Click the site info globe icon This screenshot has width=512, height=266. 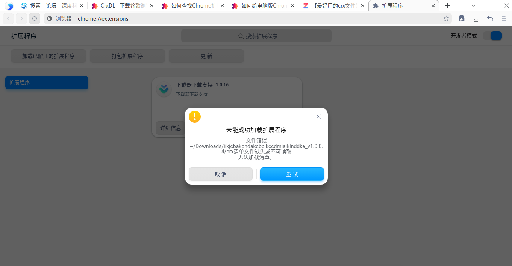[49, 18]
